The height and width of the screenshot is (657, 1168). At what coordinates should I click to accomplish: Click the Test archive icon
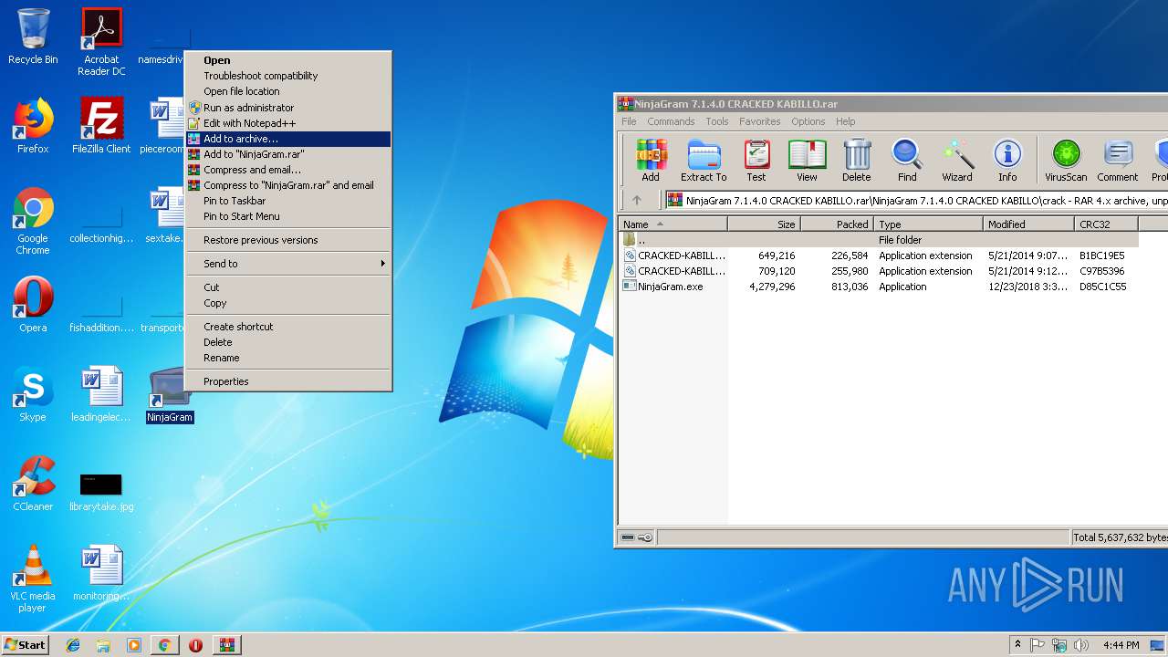pyautogui.click(x=756, y=161)
